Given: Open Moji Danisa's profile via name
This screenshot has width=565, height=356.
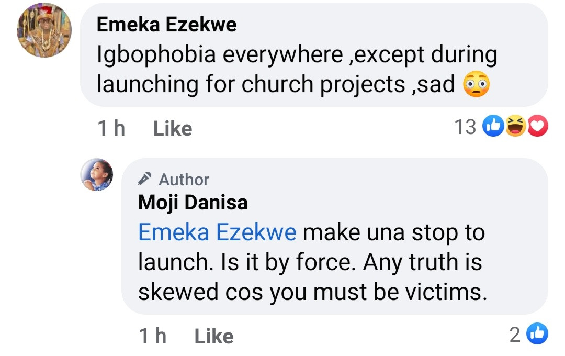Looking at the screenshot, I should (193, 203).
